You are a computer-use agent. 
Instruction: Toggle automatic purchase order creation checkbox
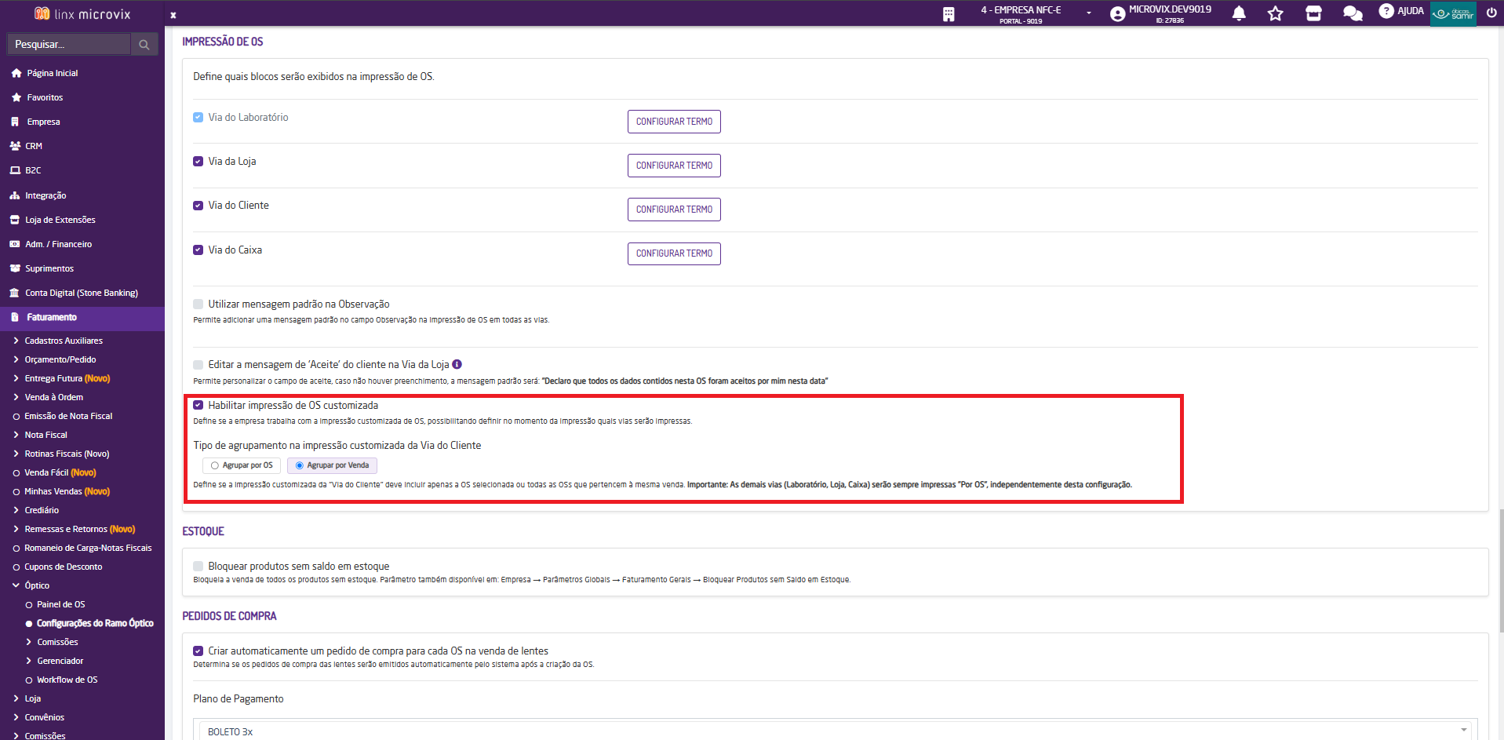(198, 651)
